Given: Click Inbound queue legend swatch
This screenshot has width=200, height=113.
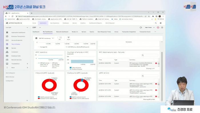Looking at the screenshot, I should click(x=71, y=68).
